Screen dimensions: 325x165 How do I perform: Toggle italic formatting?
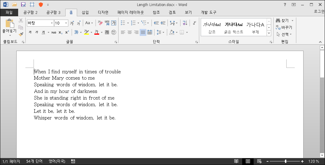pos(37,32)
